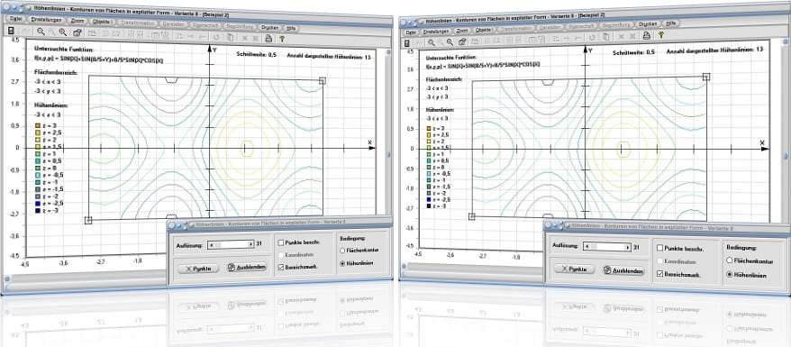Select 'Höhenlinien' radio in left dialog
791x347 pixels.
(343, 263)
